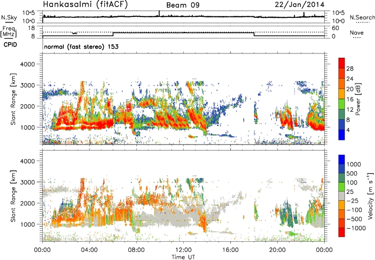The height and width of the screenshot is (260, 375).
Task: Click the '-25' tick on Velocity colorbar
Action: pos(352,200)
